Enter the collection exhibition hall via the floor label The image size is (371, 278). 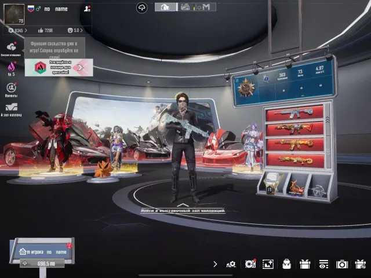pos(183,210)
